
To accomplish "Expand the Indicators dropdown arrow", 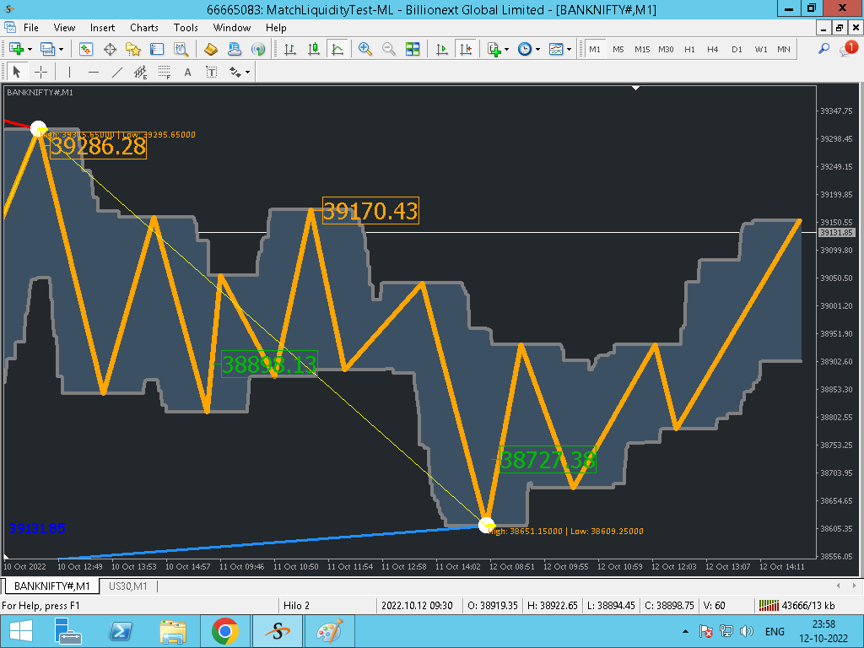I will [506, 49].
